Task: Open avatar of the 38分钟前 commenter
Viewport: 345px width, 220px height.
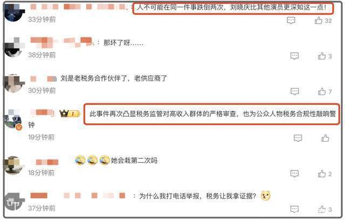Action: tap(14, 47)
